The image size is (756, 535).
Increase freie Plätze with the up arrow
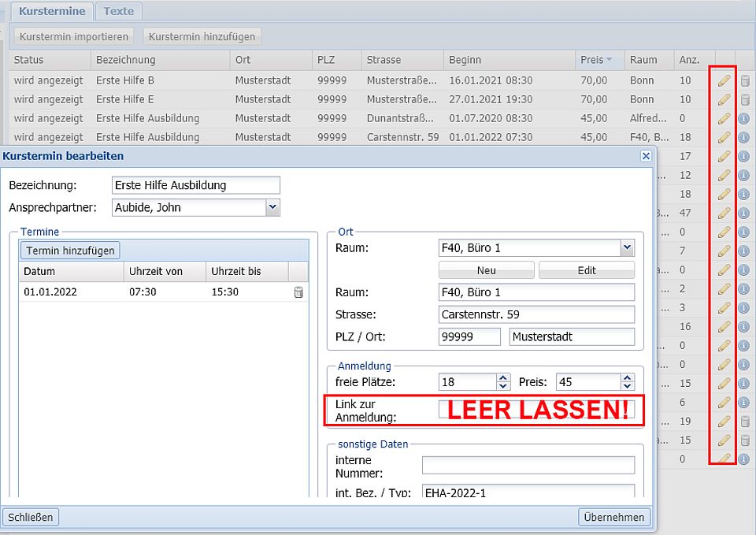504,377
